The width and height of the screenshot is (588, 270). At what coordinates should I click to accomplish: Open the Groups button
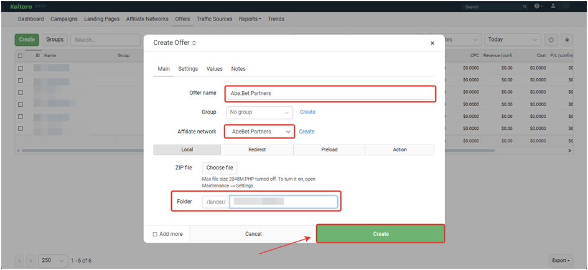tap(55, 40)
